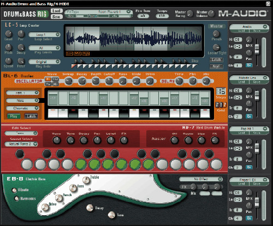Turn the EB-8 Punch knob on pickguard
The height and width of the screenshot is (226, 273).
point(58,198)
